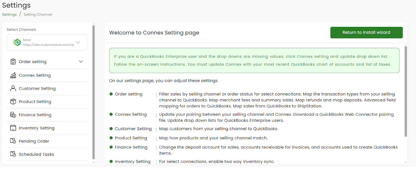
Task: Click the Order setting clipboard icon
Action: click(x=13, y=62)
